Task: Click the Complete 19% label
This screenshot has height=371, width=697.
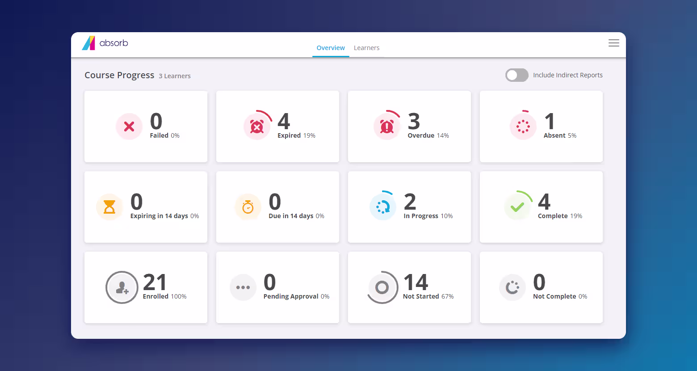Action: click(x=560, y=216)
